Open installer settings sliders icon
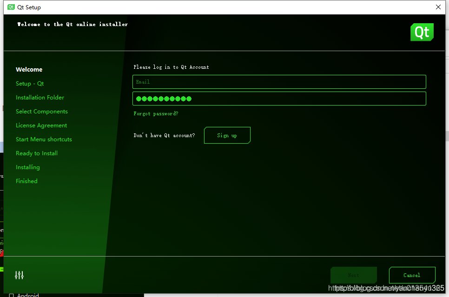This screenshot has width=449, height=297. click(19, 275)
